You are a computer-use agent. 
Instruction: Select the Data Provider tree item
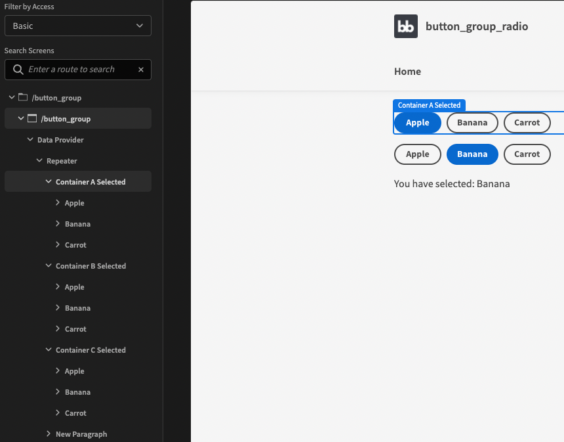tap(60, 140)
